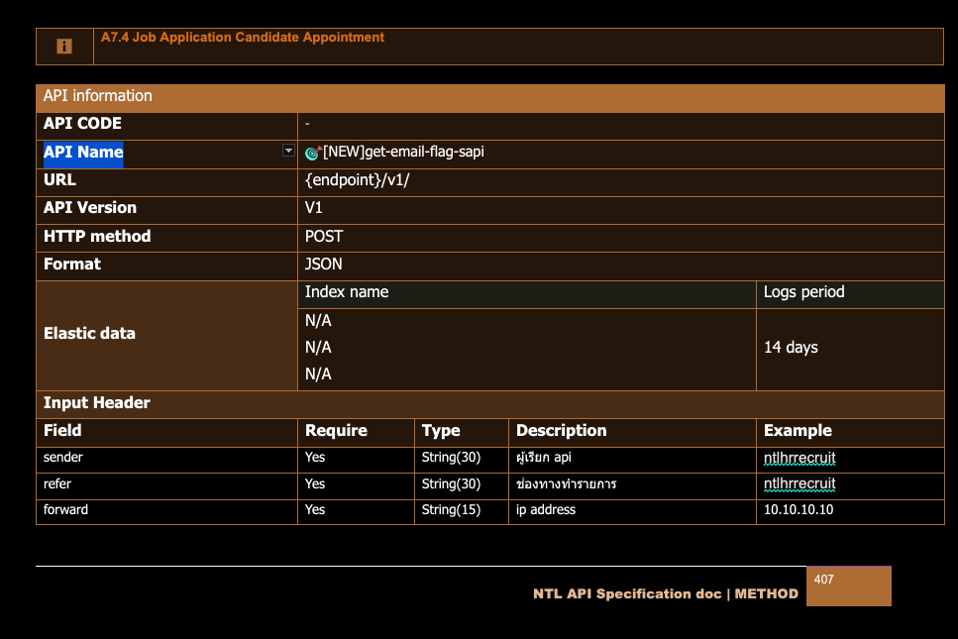Click the POST value in HTTP method row
This screenshot has width=958, height=639.
pyautogui.click(x=324, y=237)
